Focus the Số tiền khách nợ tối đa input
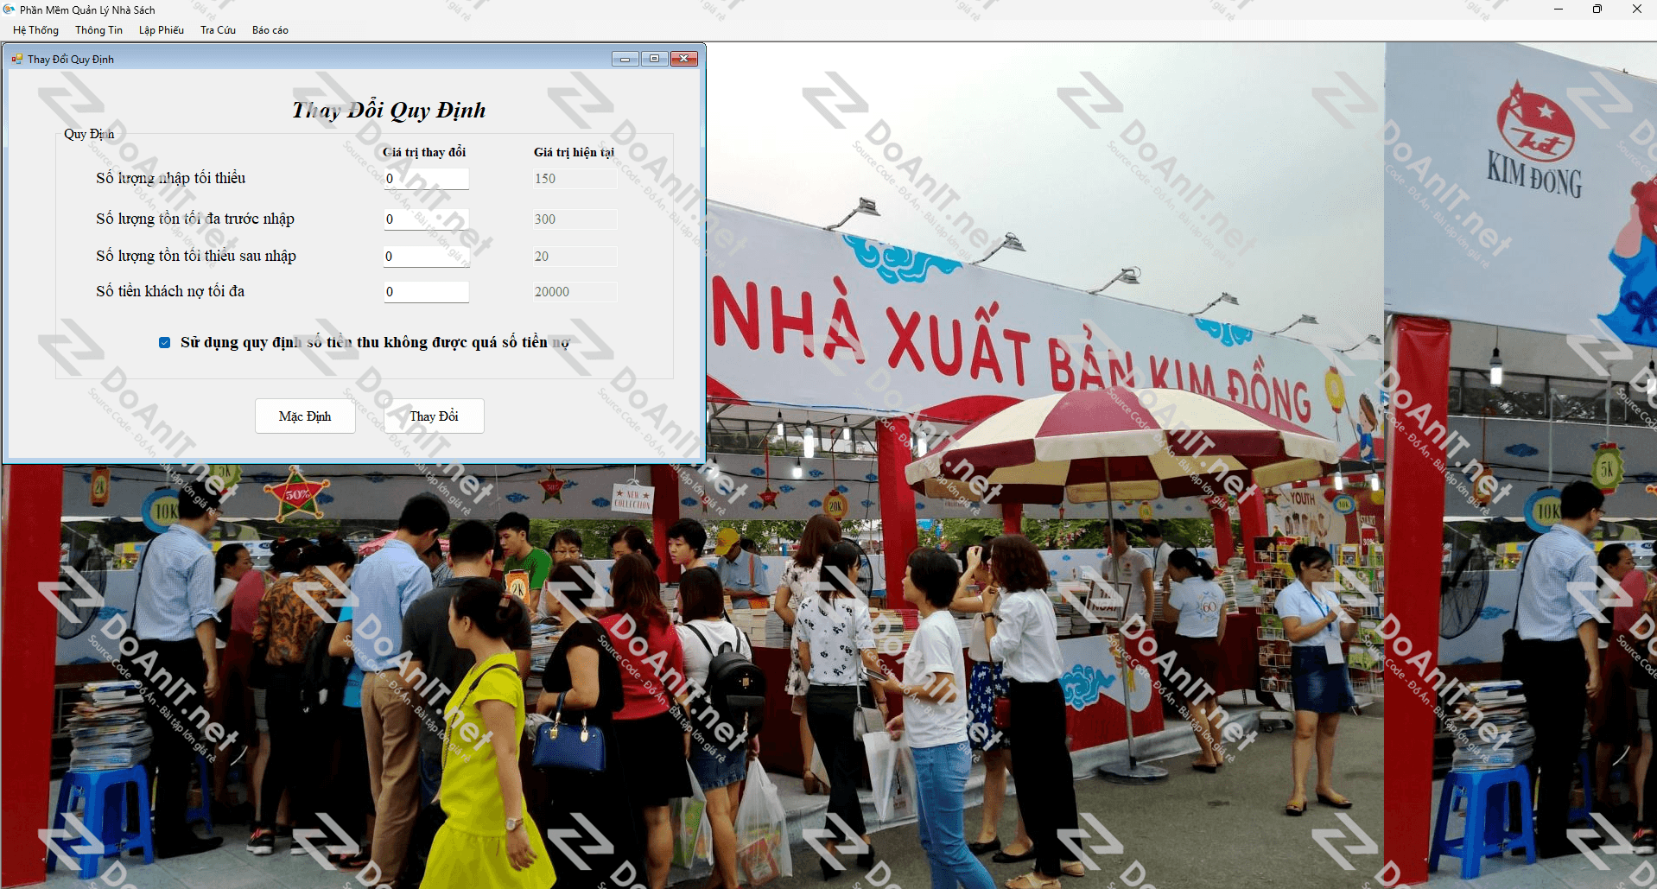1657x889 pixels. tap(427, 292)
